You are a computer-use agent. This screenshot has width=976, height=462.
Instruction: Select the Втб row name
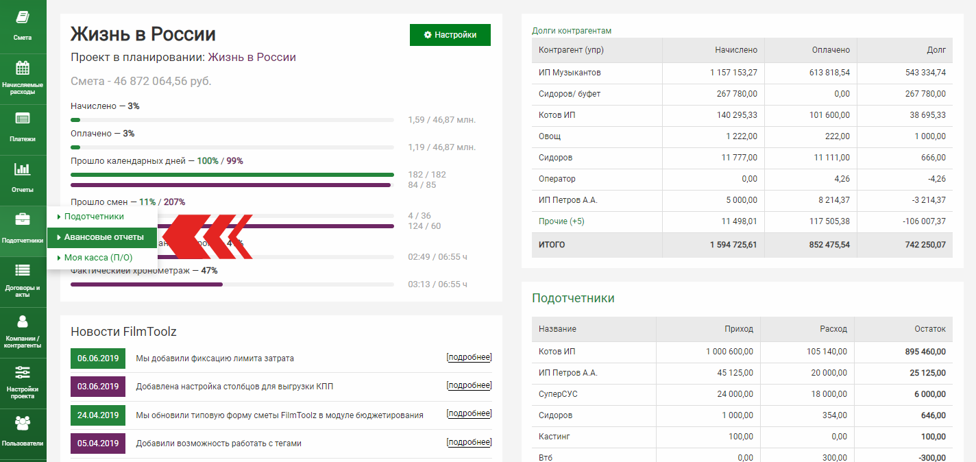pos(546,458)
